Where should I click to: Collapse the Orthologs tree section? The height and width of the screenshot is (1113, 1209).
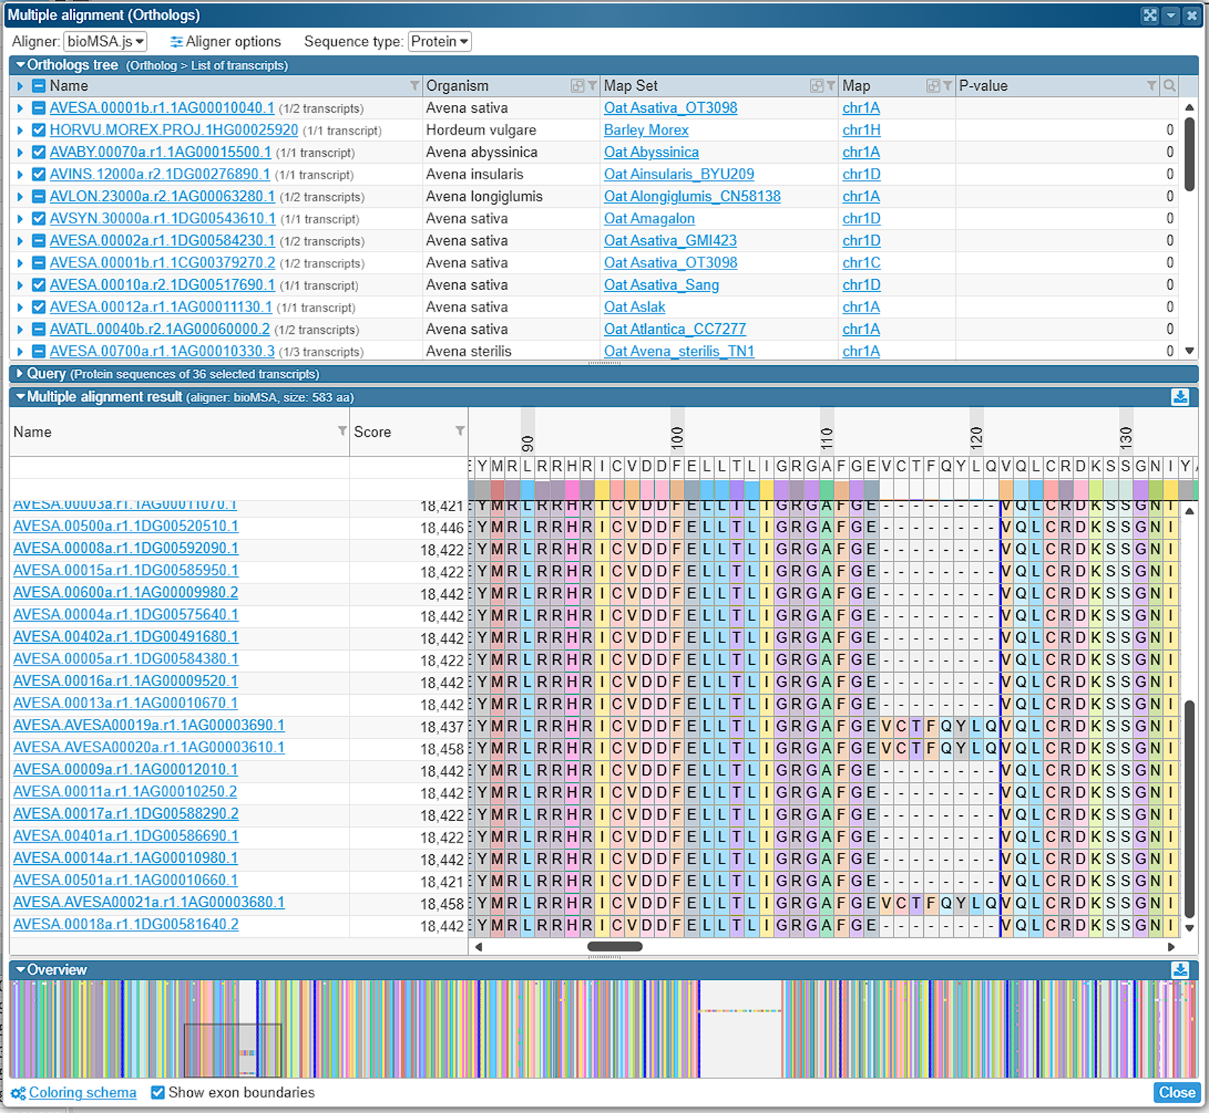click(x=20, y=65)
